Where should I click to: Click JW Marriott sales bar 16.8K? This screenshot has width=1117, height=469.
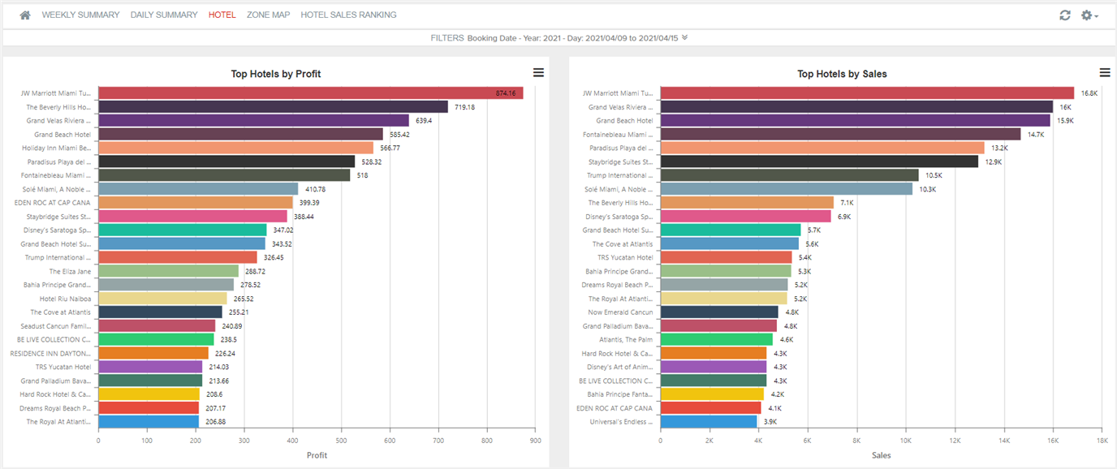[x=867, y=93]
